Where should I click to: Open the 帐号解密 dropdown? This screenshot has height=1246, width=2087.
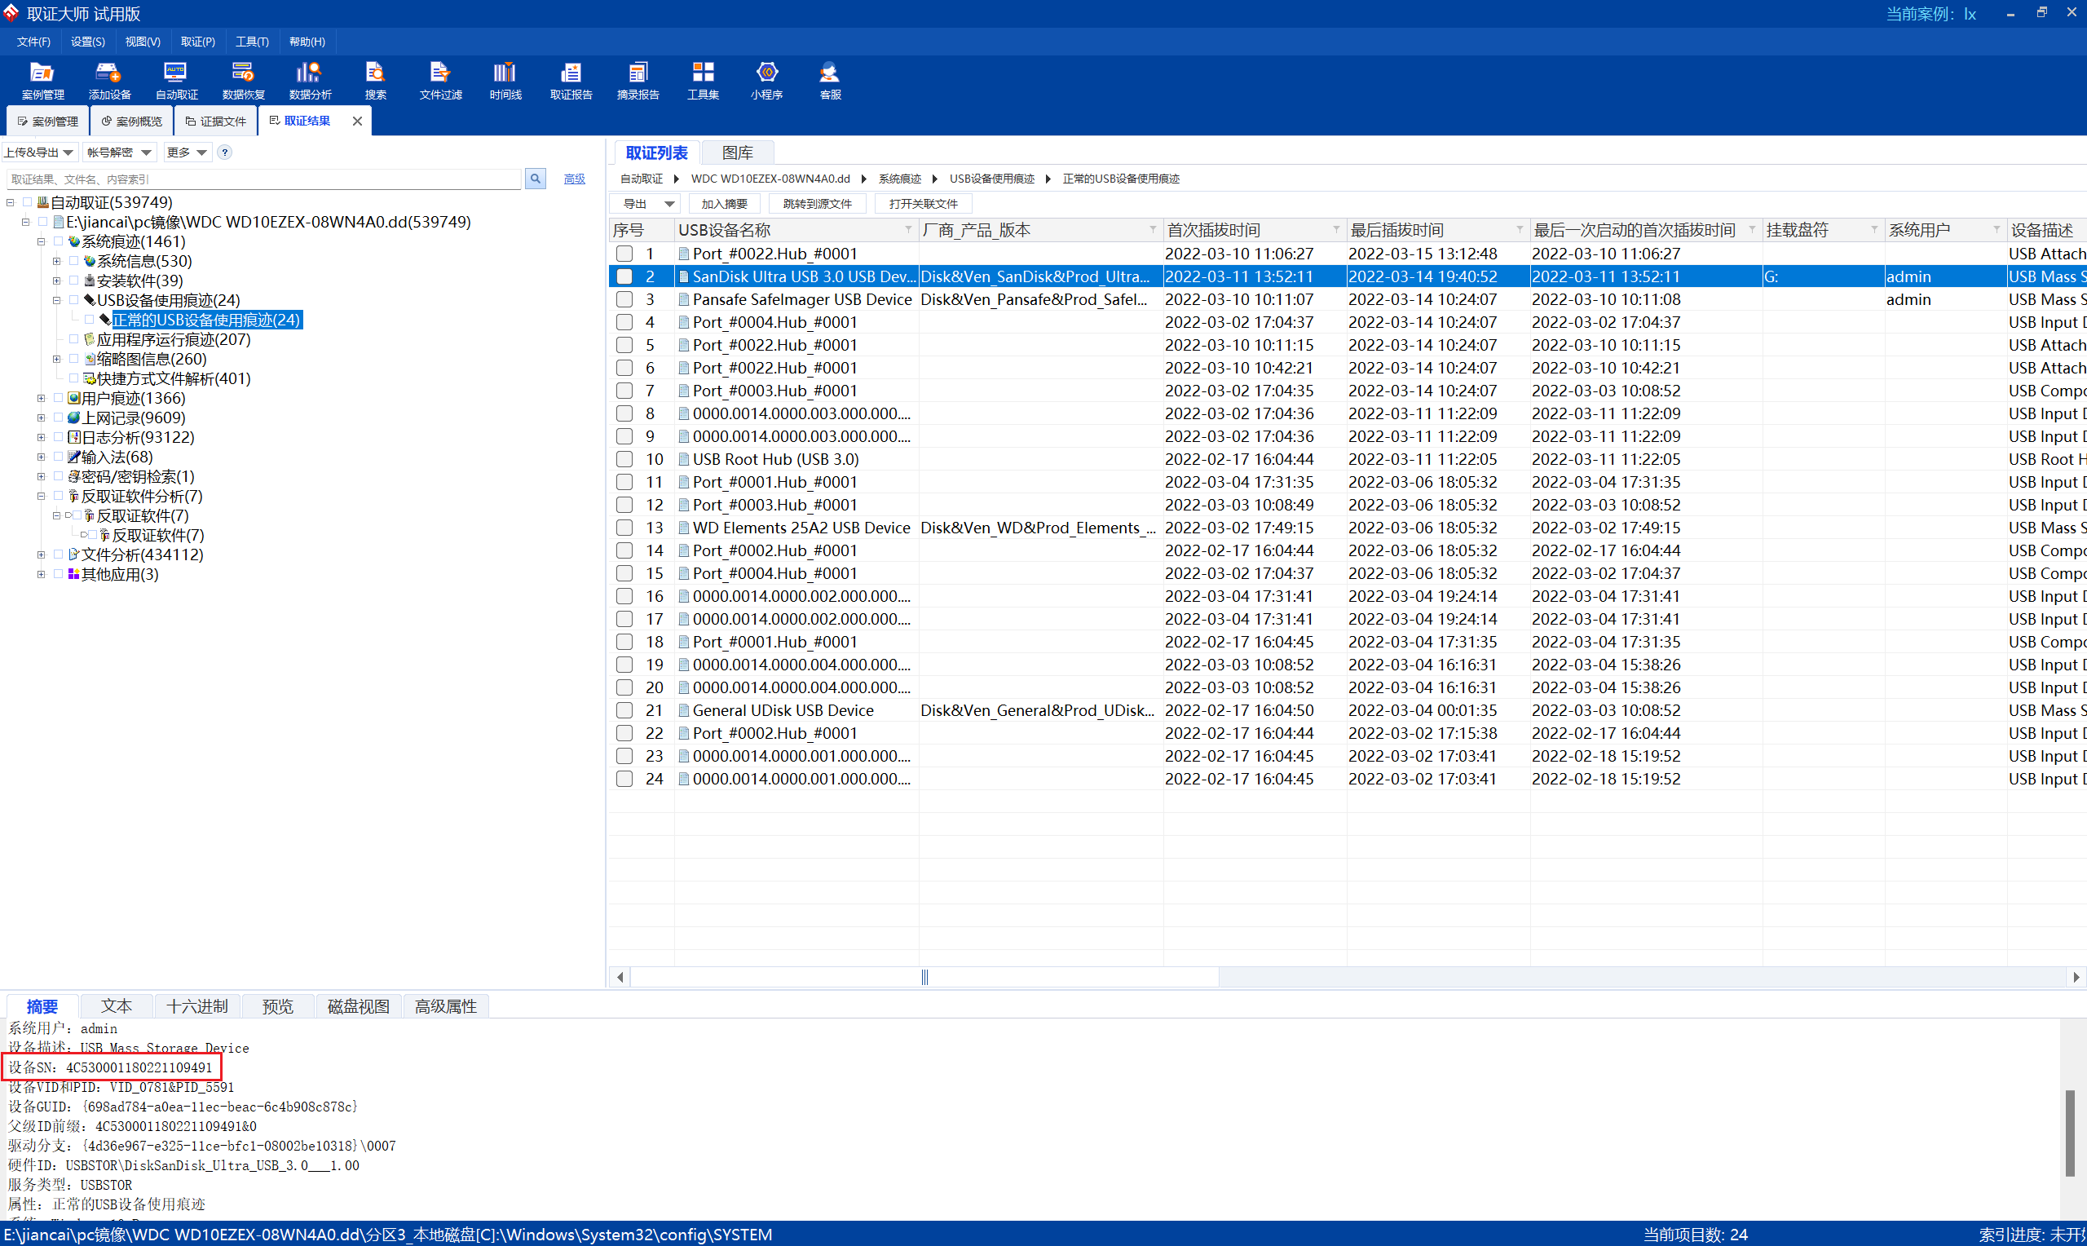click(119, 152)
